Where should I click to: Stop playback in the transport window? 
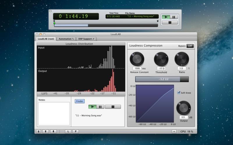[x=170, y=22]
